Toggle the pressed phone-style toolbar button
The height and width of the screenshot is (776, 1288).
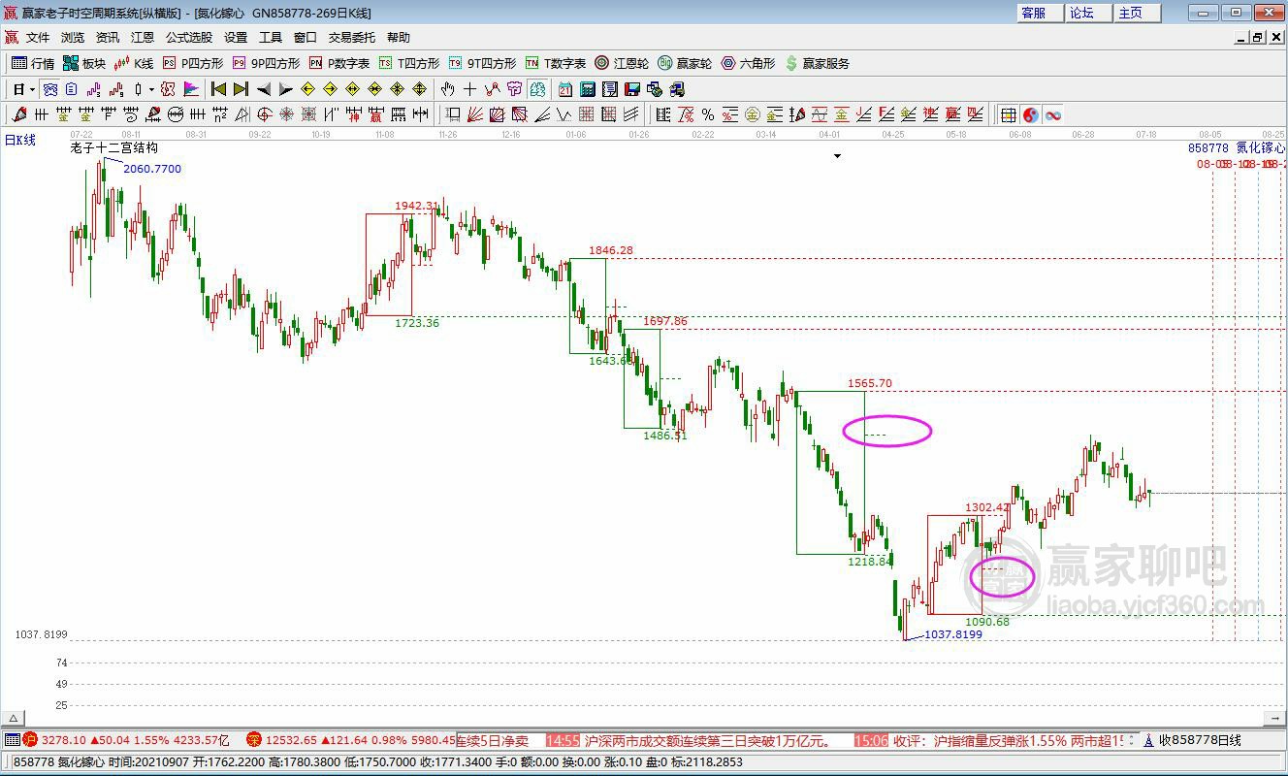(49, 89)
